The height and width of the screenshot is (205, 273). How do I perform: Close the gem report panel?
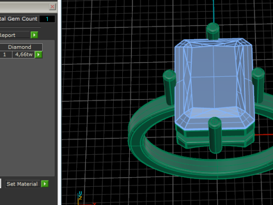point(52,7)
